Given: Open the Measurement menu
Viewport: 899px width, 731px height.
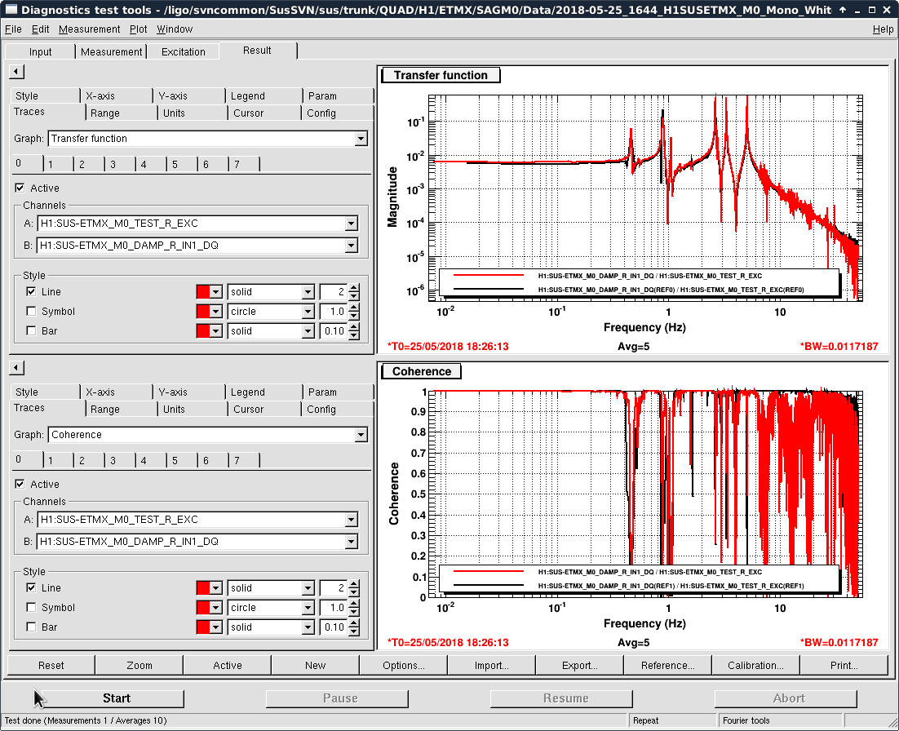Looking at the screenshot, I should (x=89, y=29).
